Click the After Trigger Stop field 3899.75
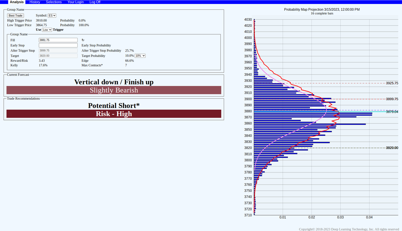 pos(58,50)
